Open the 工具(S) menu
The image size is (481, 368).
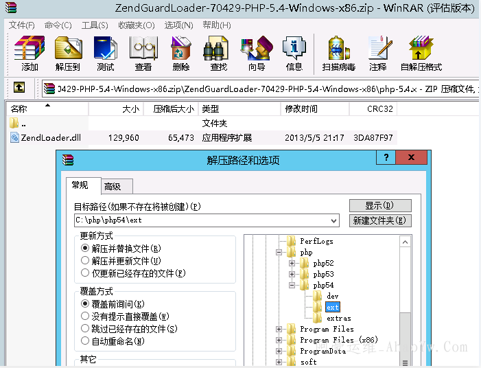(x=94, y=25)
